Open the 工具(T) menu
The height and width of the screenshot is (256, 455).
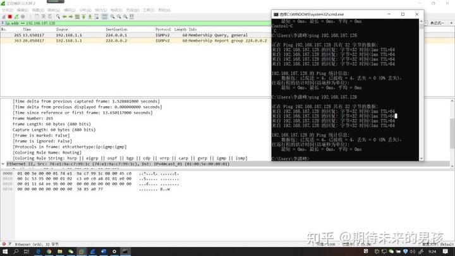(149, 10)
